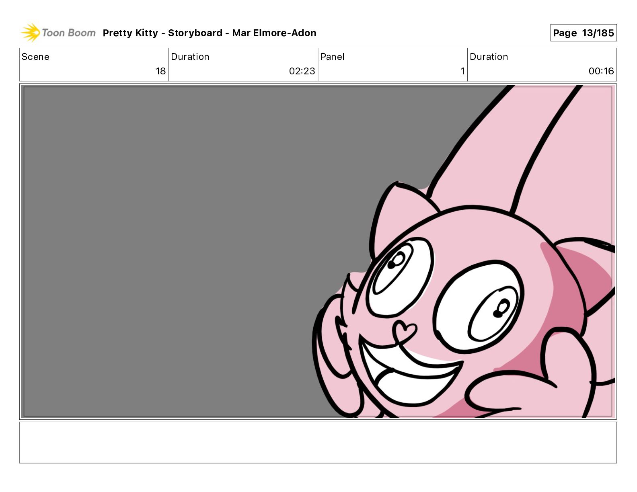The image size is (637, 492).
Task: Select the scene number '18'
Action: [161, 71]
